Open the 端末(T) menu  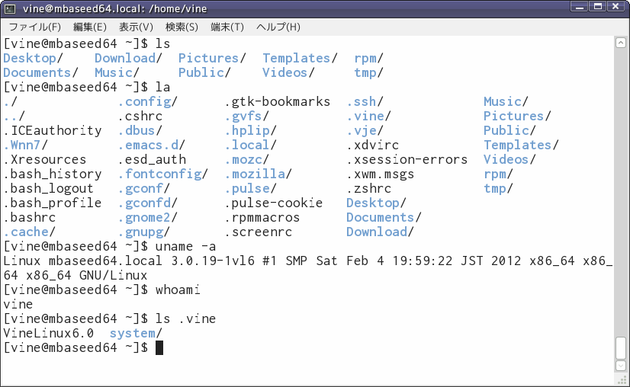pyautogui.click(x=227, y=27)
